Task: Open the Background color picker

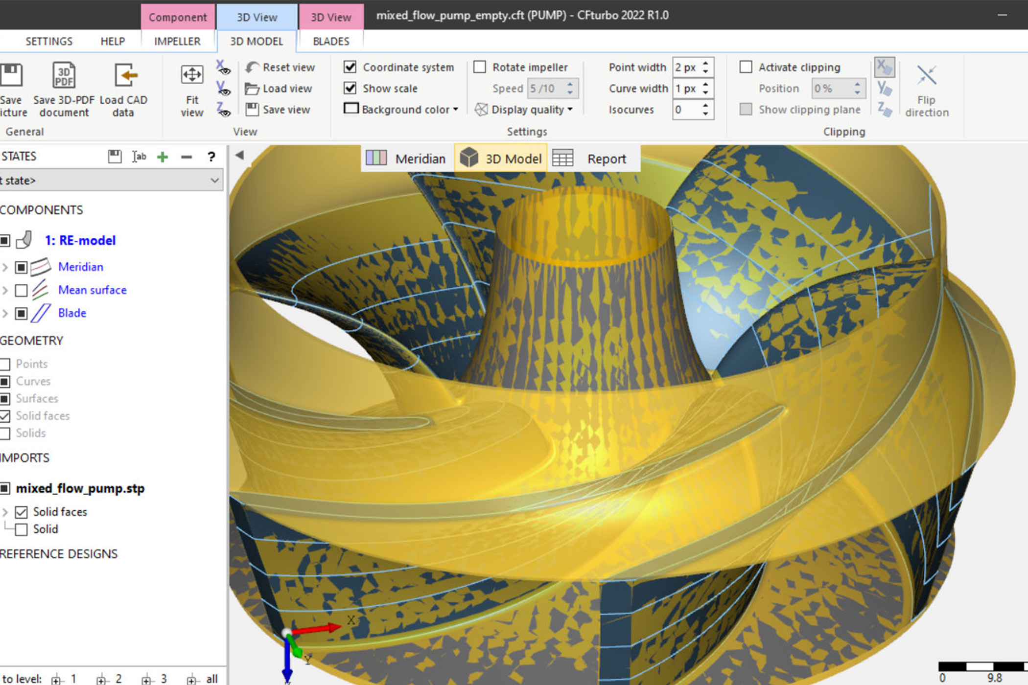Action: pos(401,110)
